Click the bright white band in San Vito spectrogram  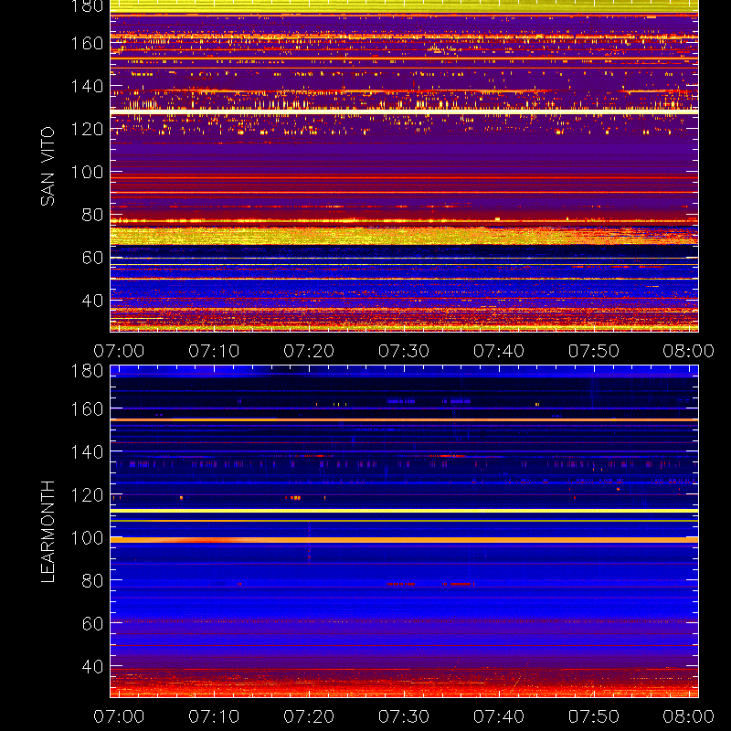tap(404, 111)
